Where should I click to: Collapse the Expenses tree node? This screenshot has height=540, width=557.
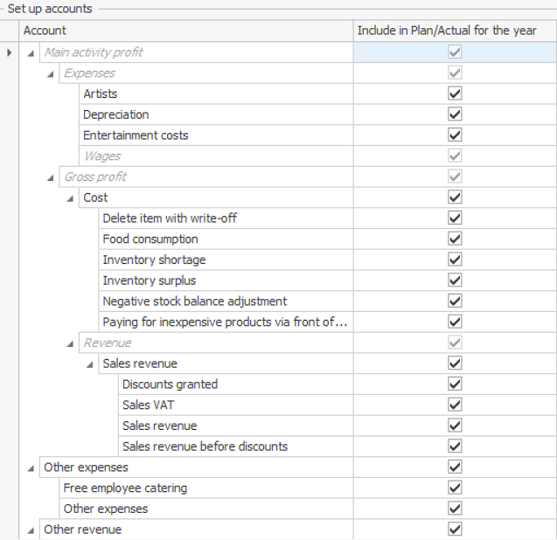pyautogui.click(x=51, y=73)
